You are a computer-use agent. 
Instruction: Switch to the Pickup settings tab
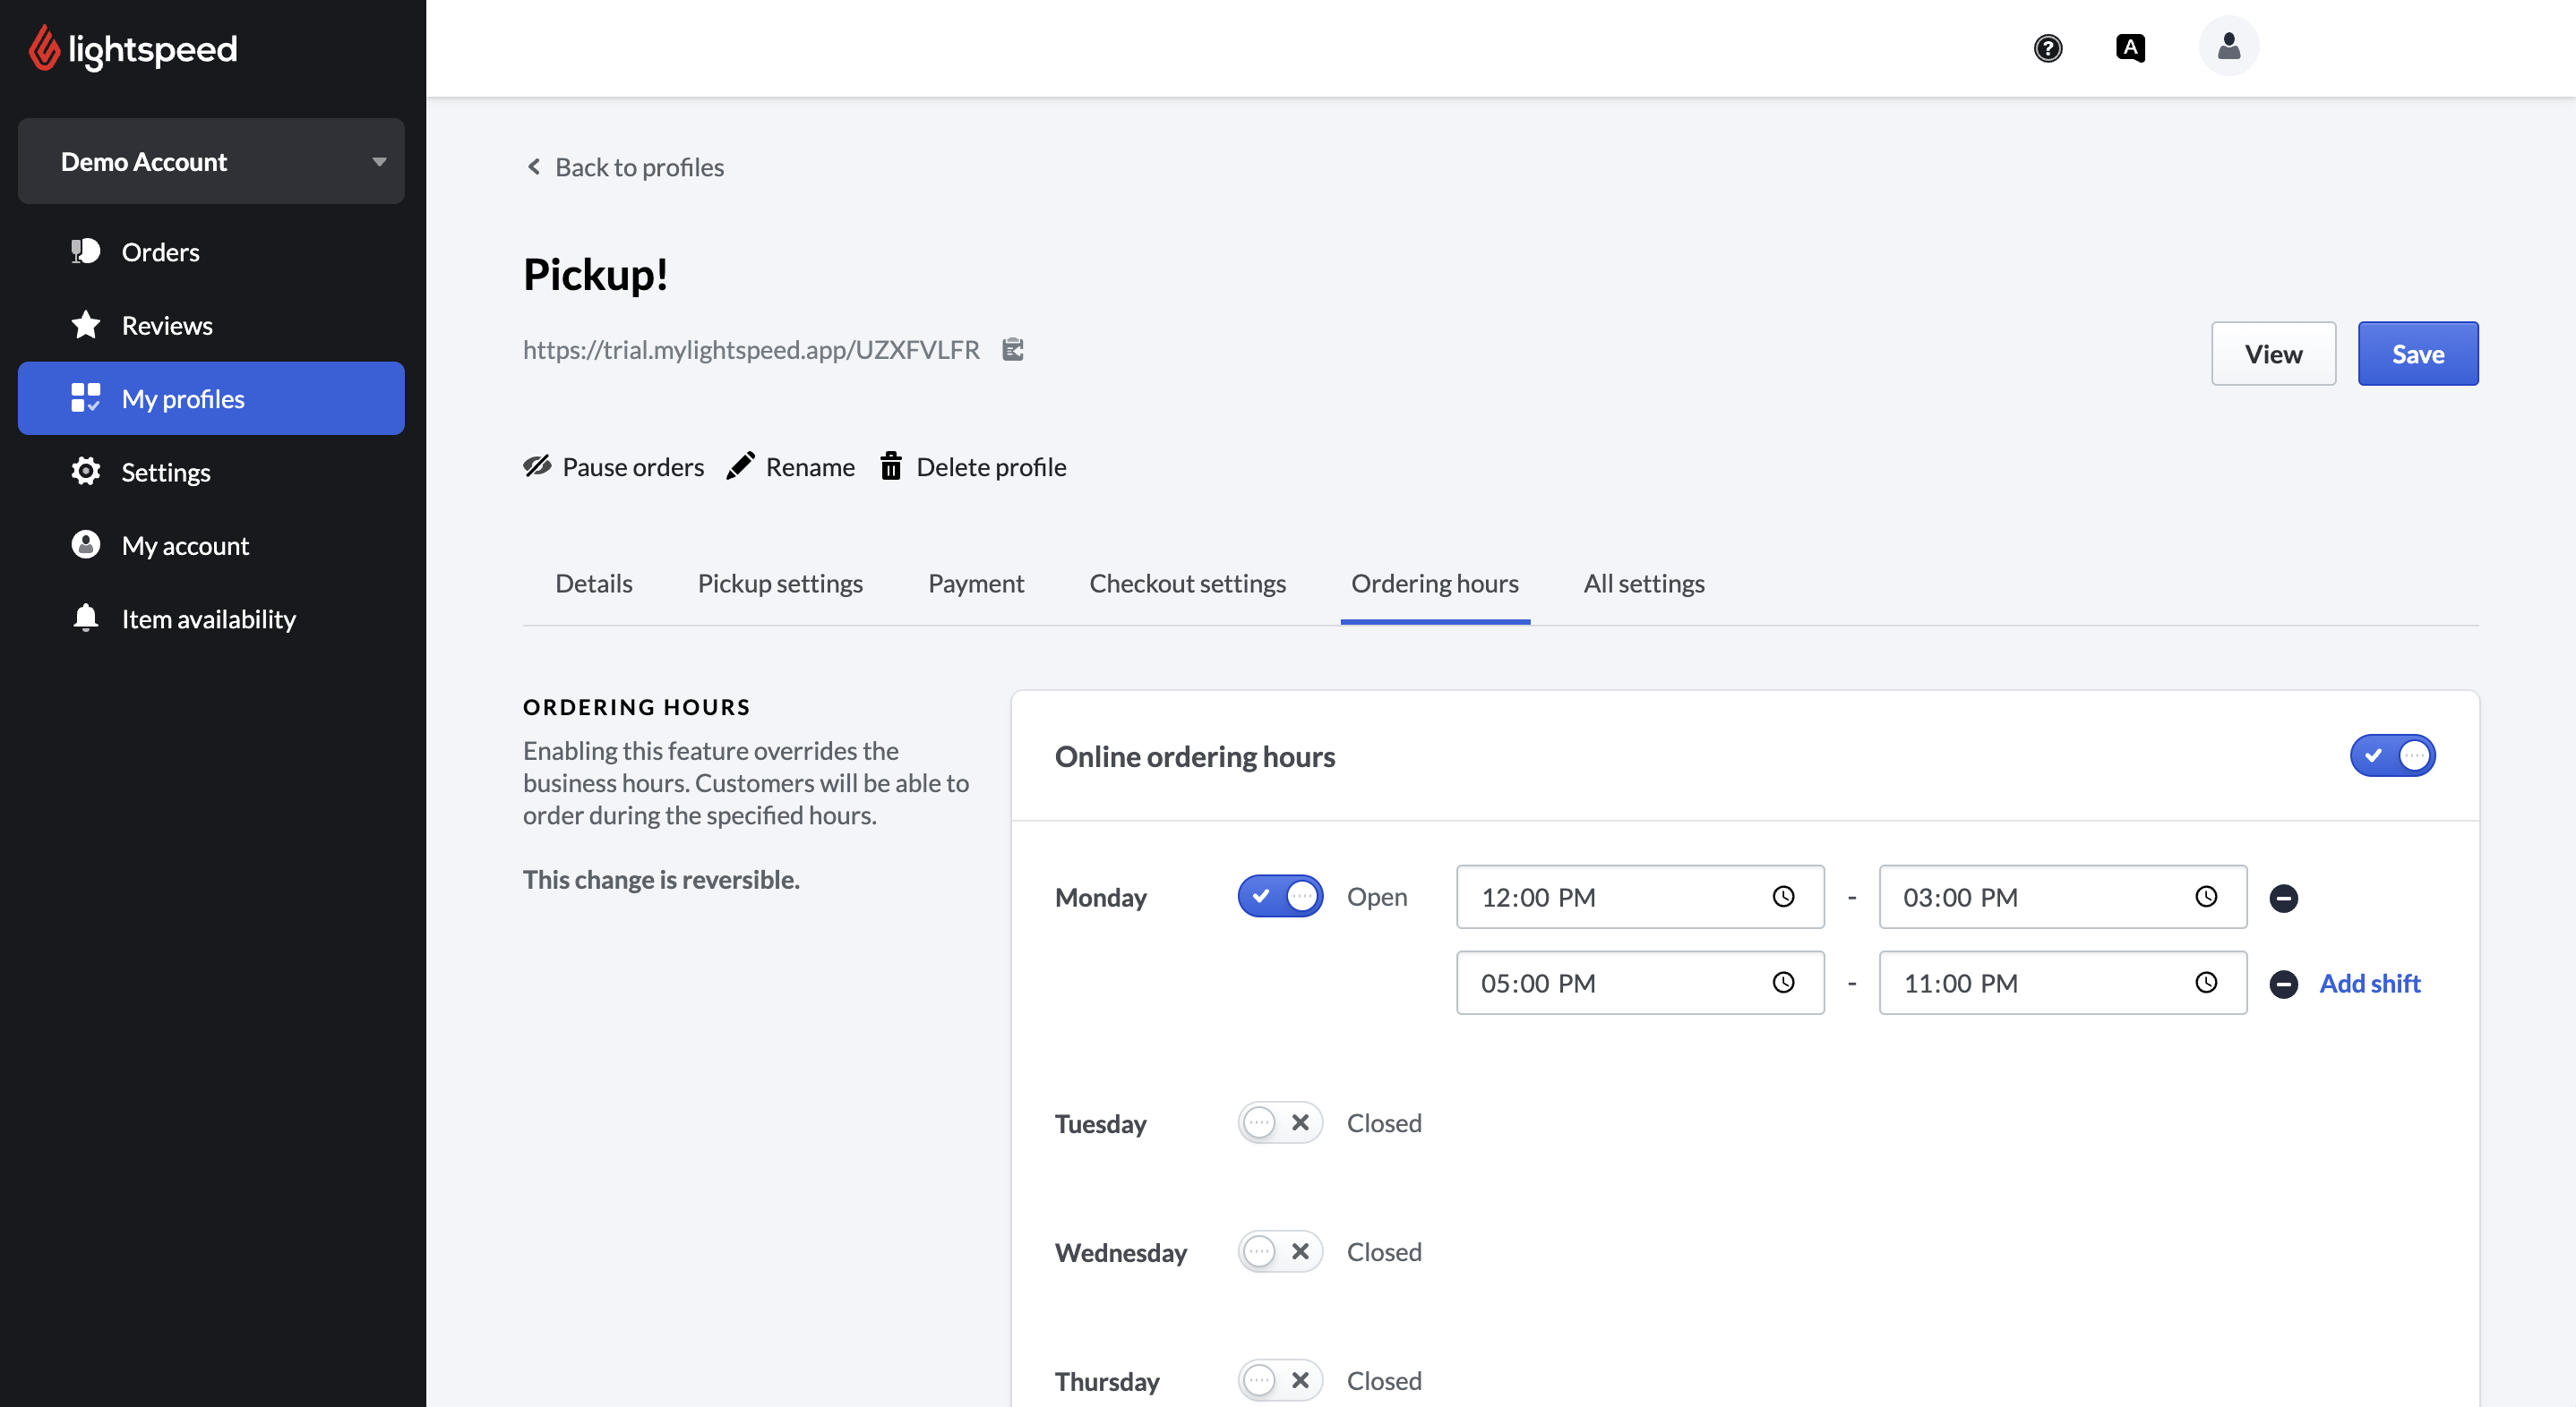click(x=780, y=584)
